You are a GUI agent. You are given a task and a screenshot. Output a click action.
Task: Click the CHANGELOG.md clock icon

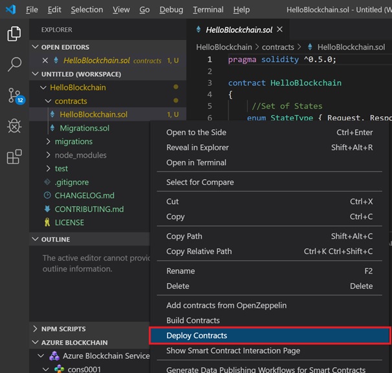point(47,195)
